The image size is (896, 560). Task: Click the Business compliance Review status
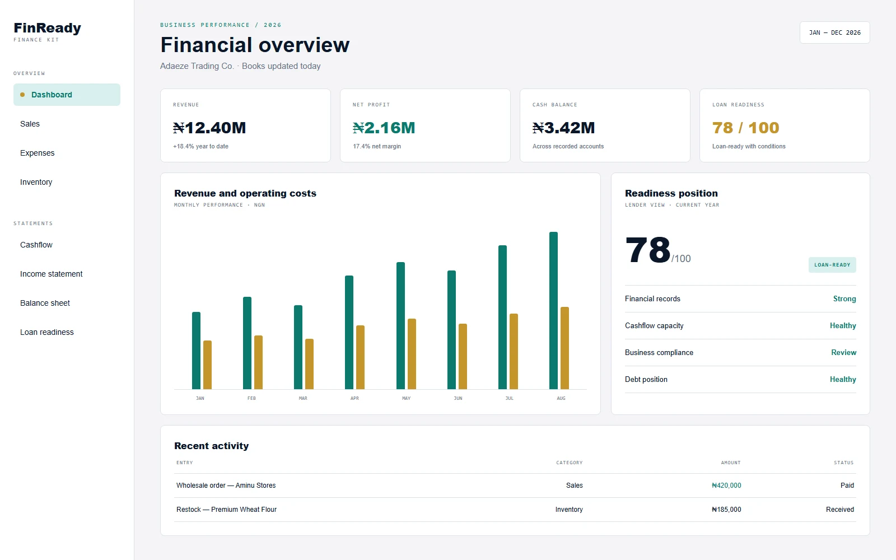point(843,353)
